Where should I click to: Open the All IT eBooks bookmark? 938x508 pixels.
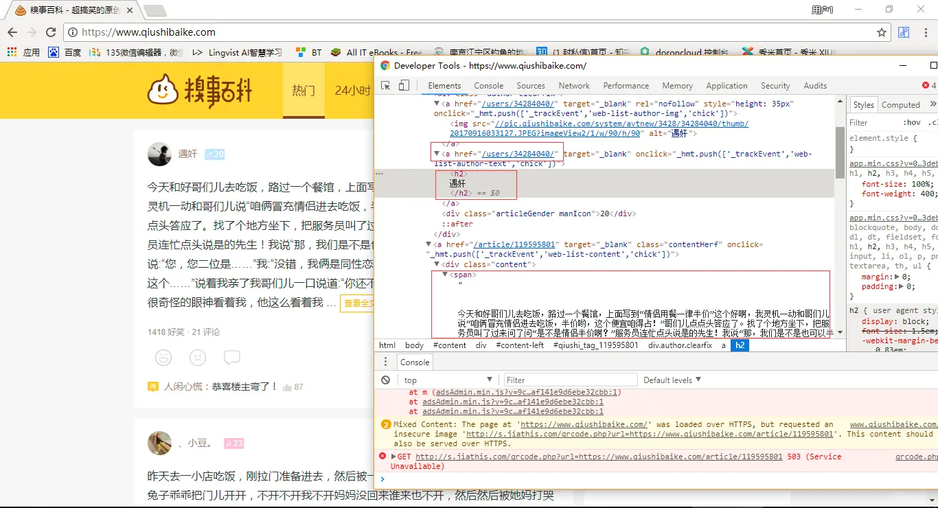pyautogui.click(x=376, y=52)
